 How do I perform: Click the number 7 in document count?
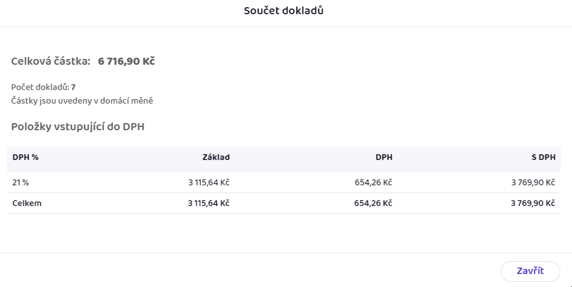tap(73, 87)
